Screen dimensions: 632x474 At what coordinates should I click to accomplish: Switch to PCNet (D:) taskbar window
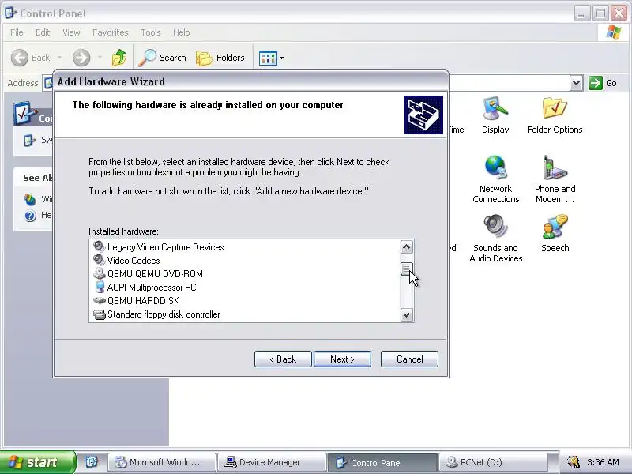pyautogui.click(x=492, y=462)
